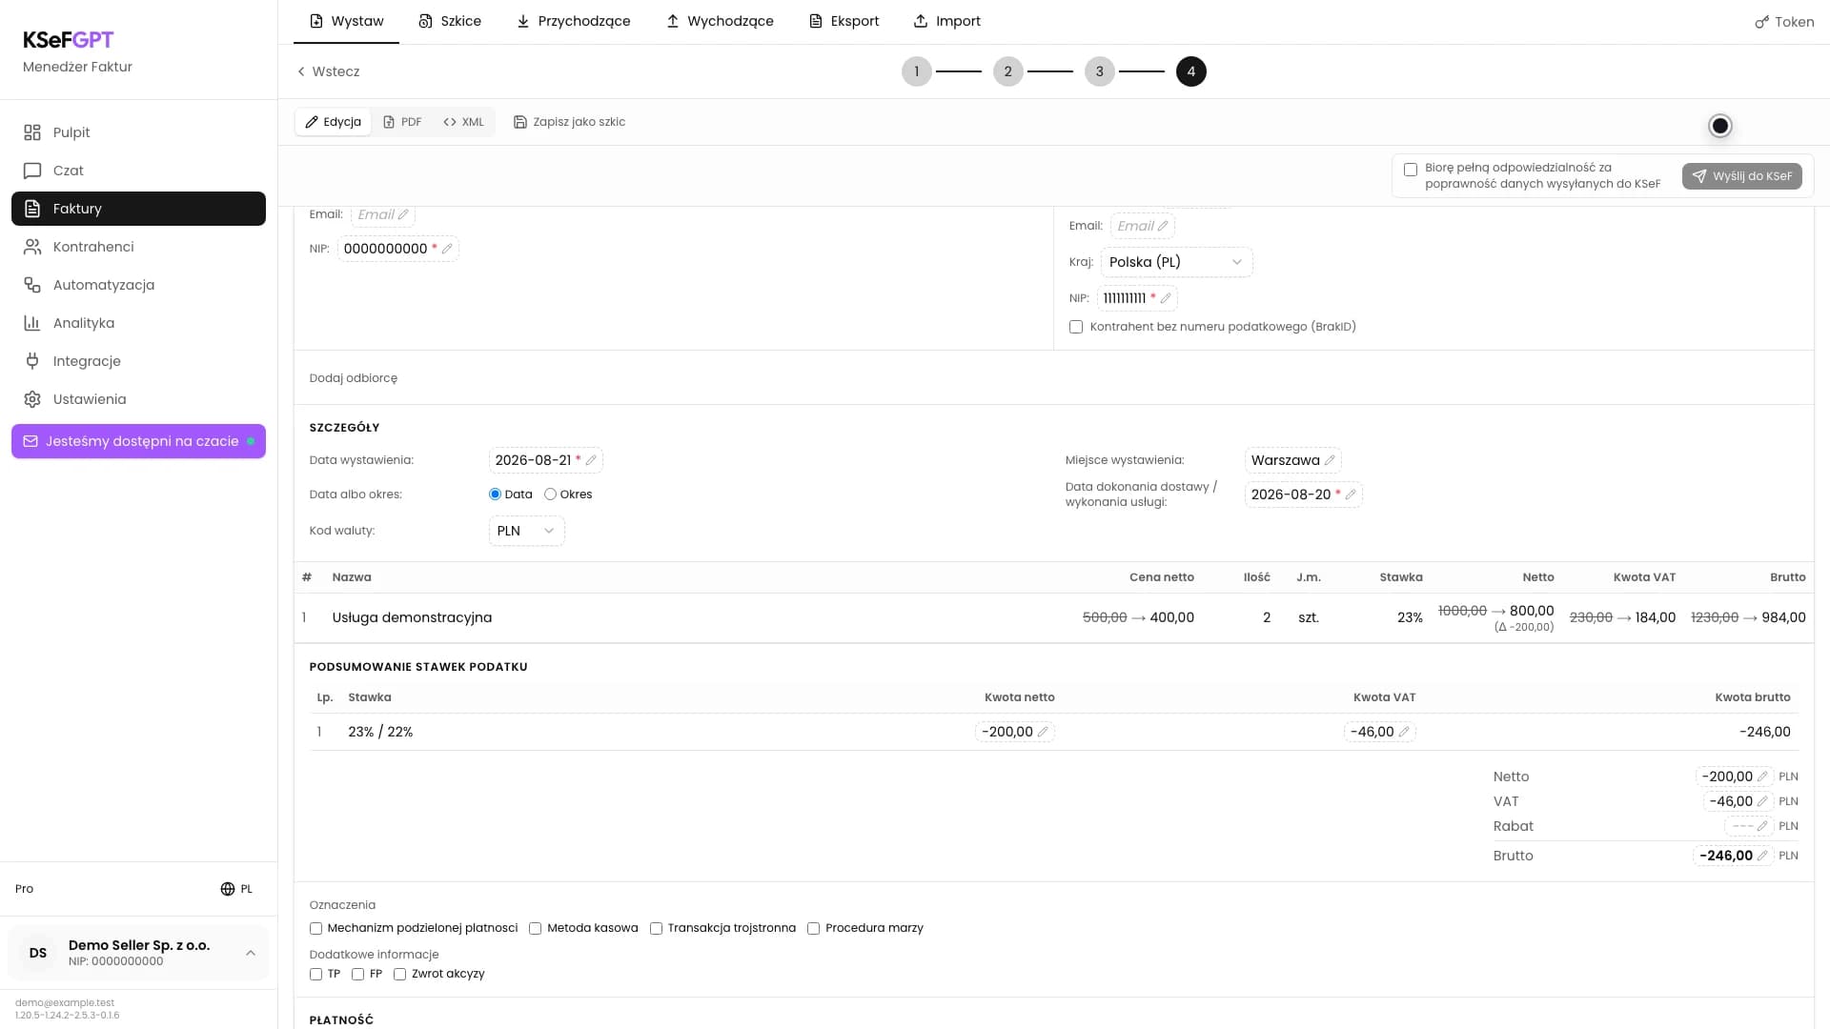Edit buyer Email pencil icon
This screenshot has width=1830, height=1029.
pos(1163,226)
